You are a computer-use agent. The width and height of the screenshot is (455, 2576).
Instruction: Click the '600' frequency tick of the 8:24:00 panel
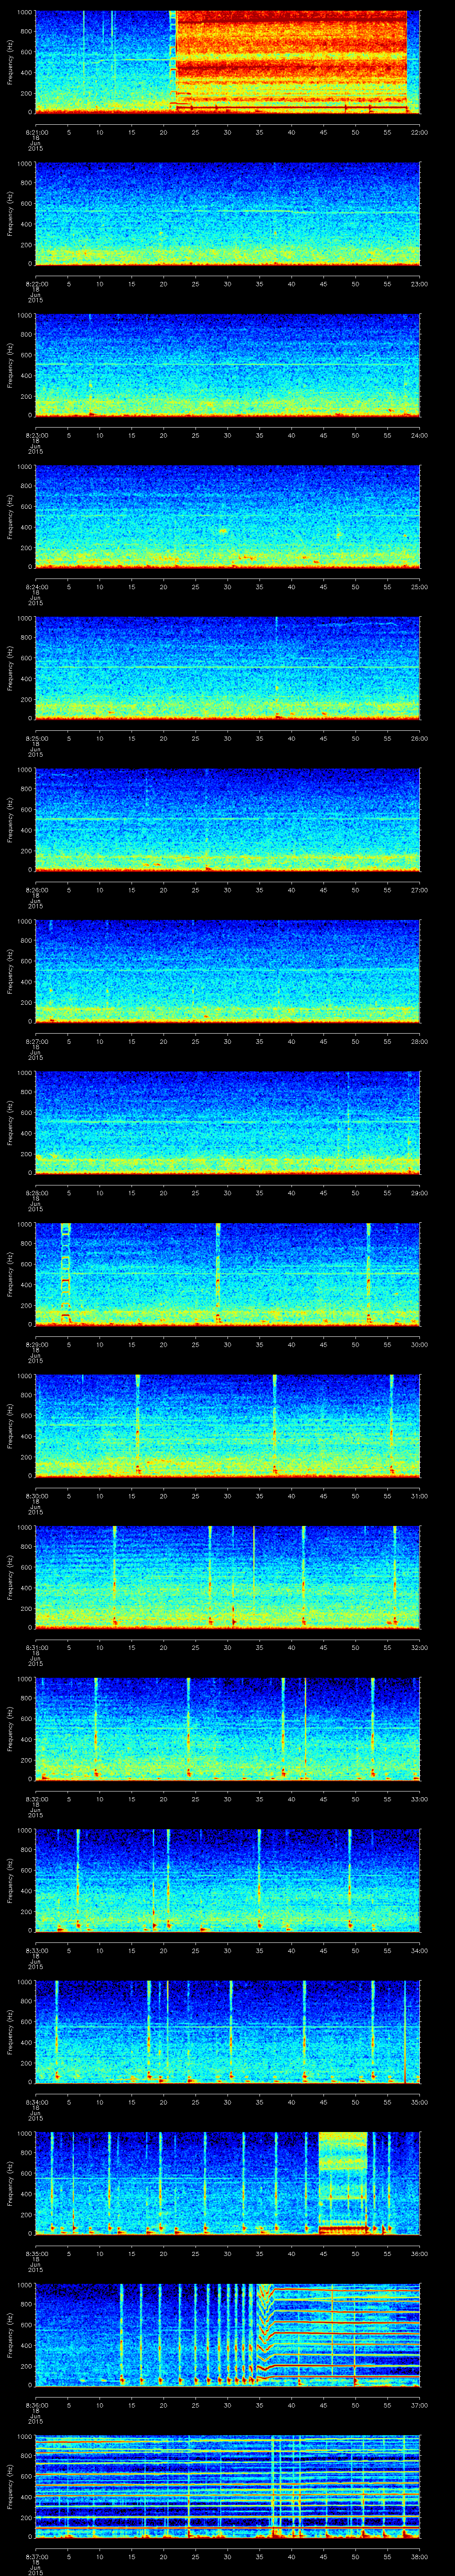26,507
